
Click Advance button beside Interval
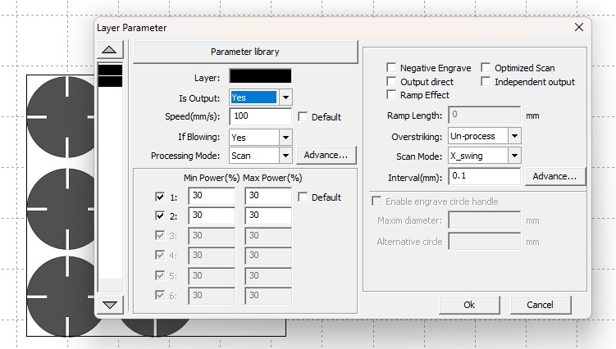coord(554,176)
